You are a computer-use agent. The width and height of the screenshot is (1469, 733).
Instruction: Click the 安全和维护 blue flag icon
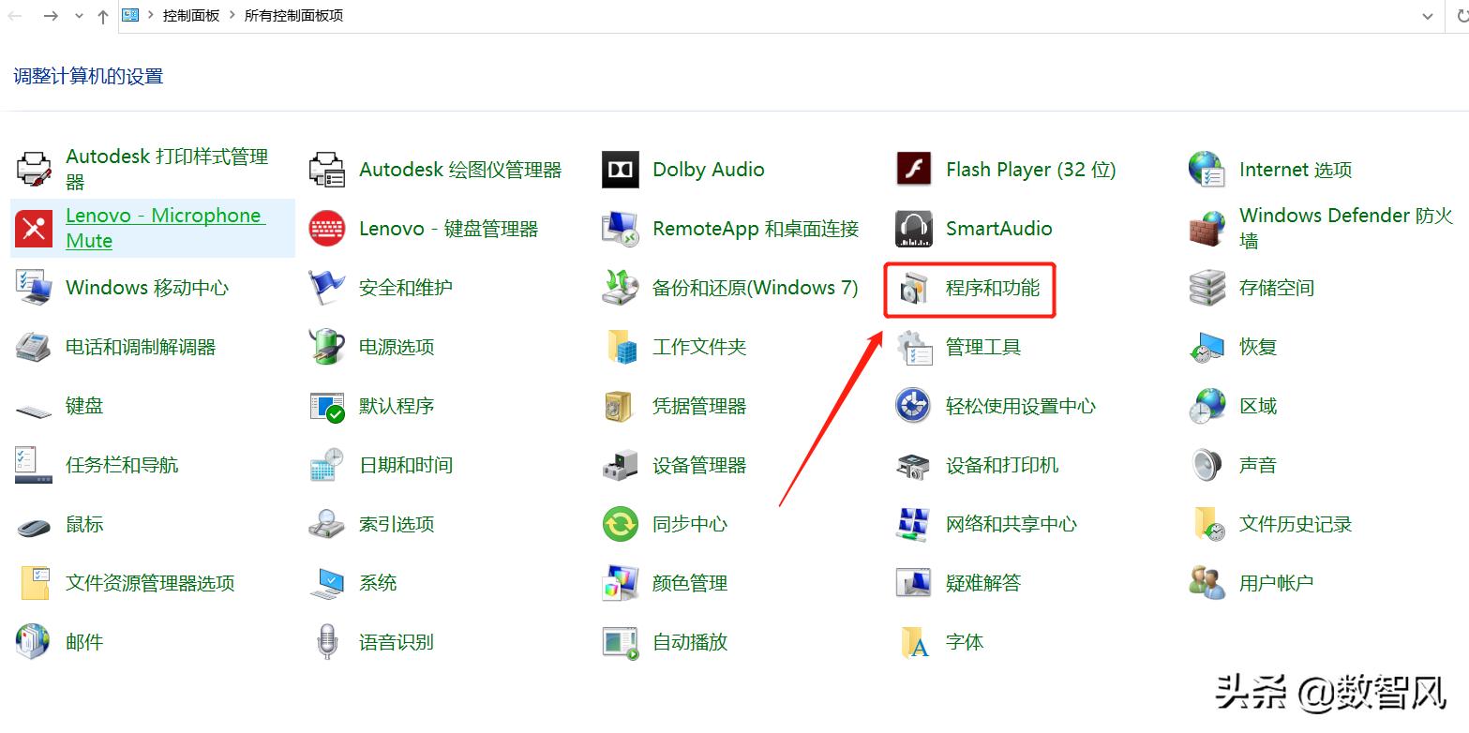327,288
